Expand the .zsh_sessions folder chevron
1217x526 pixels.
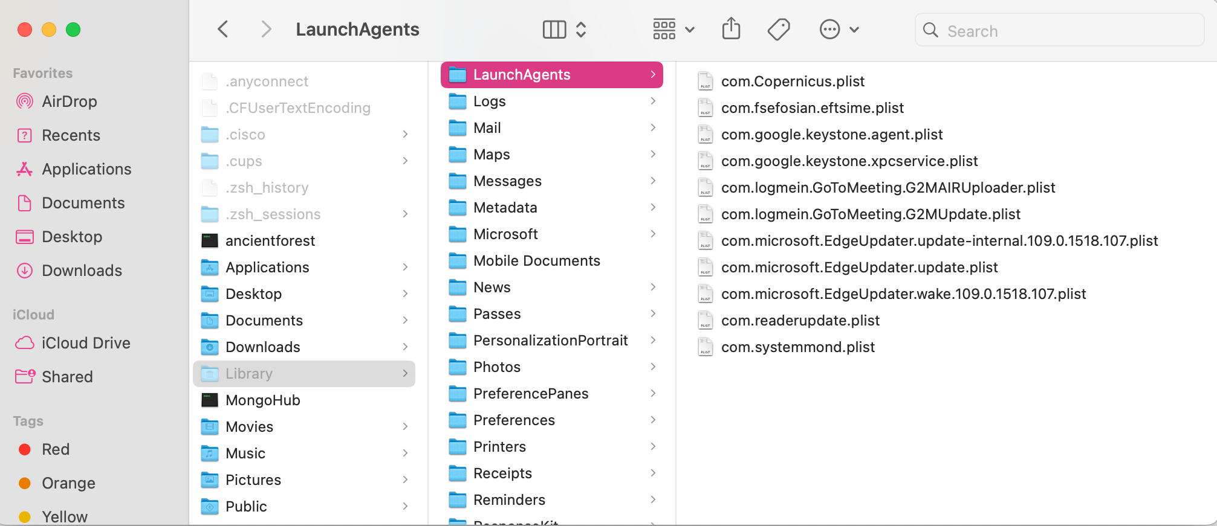point(405,214)
